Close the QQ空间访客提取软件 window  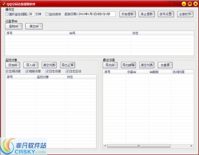tap(195, 4)
